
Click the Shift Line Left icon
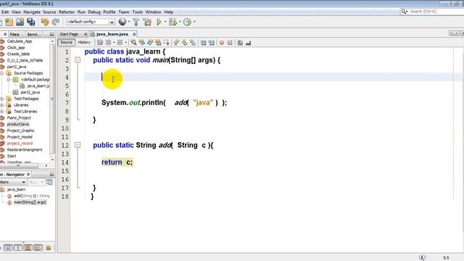203,43
